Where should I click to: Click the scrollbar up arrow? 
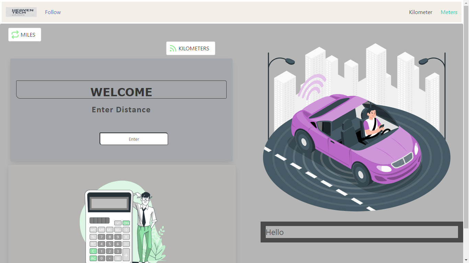(466, 3)
